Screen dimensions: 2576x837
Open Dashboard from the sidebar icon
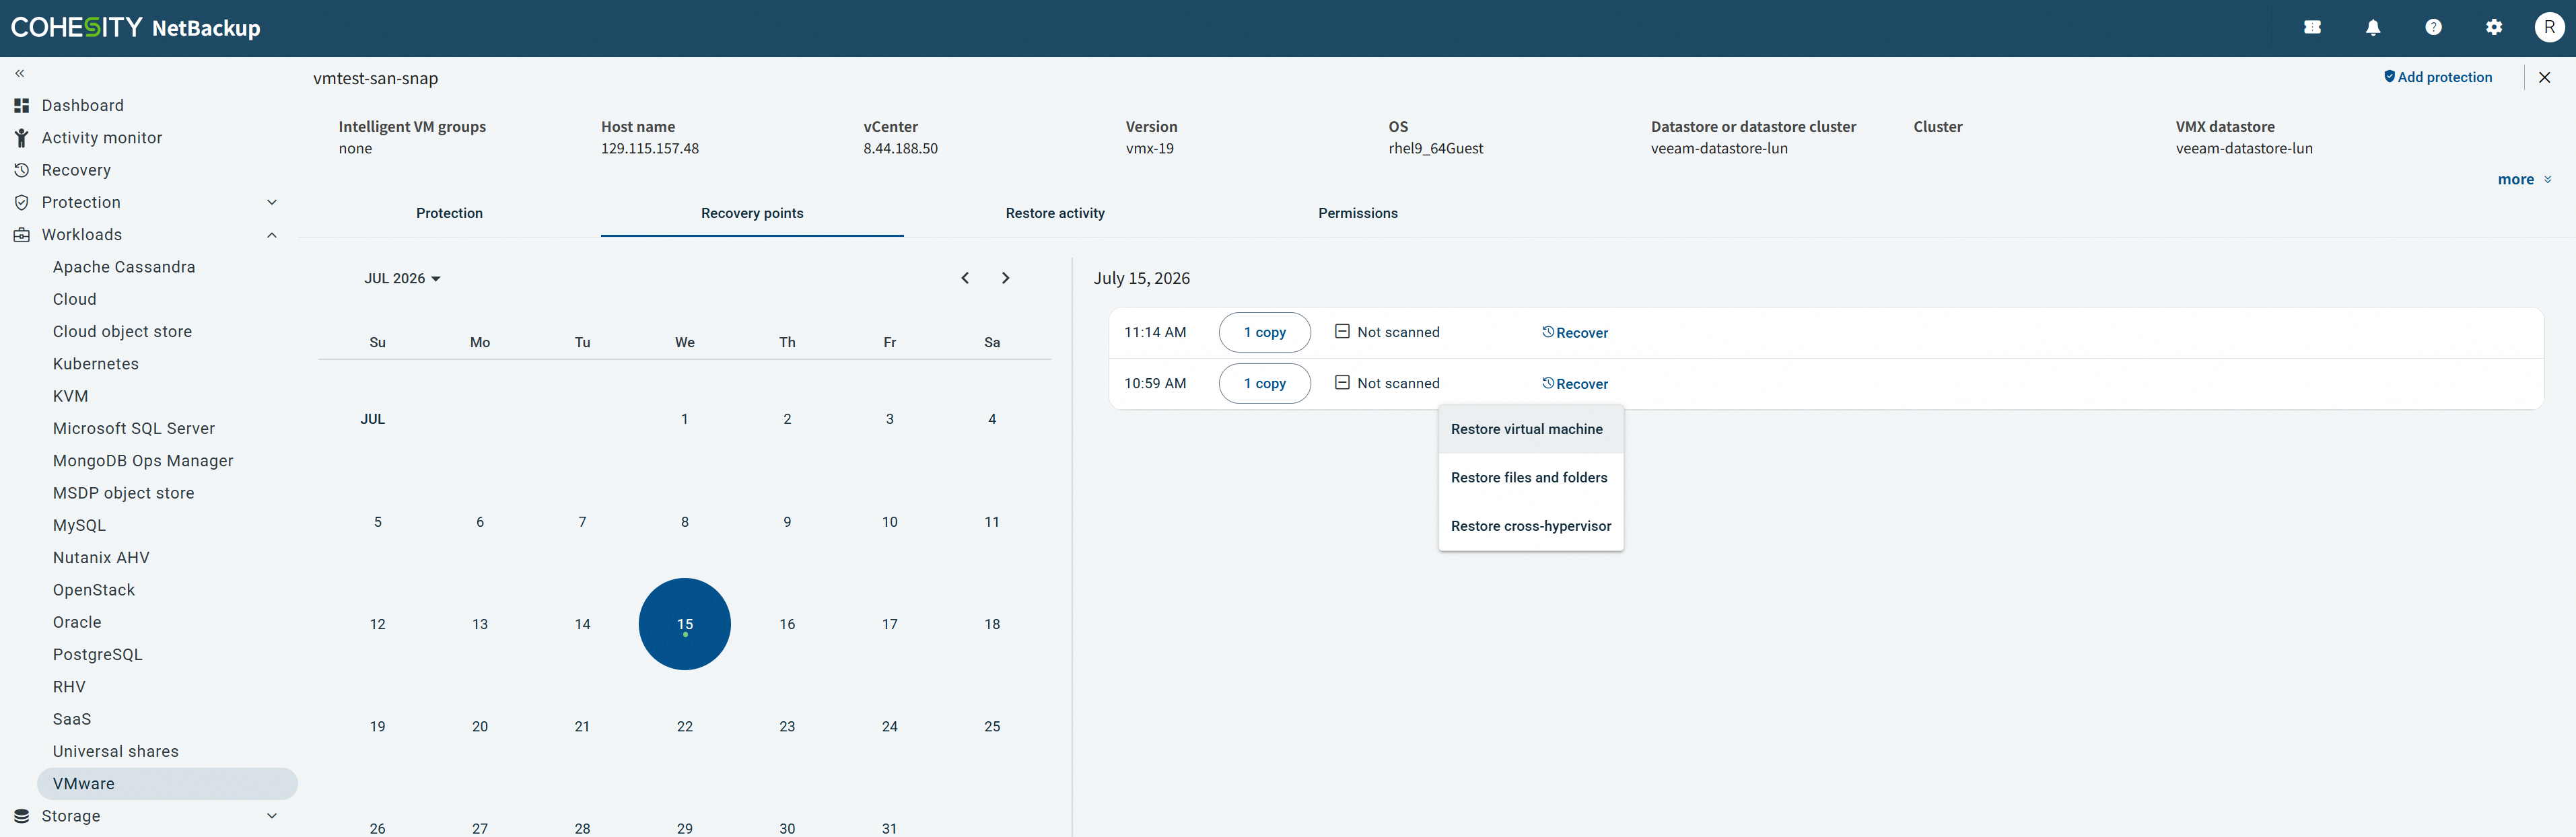pyautogui.click(x=21, y=105)
